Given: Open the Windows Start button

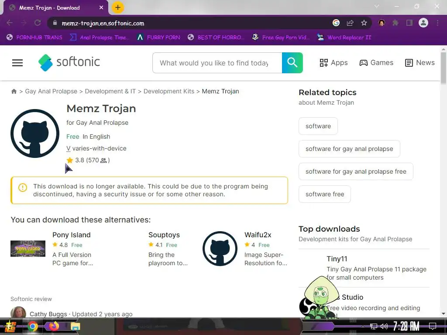Looking at the screenshot, I should (10, 326).
